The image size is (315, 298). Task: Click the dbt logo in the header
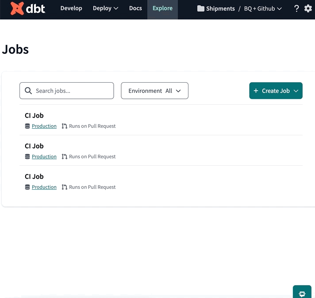point(27,8)
